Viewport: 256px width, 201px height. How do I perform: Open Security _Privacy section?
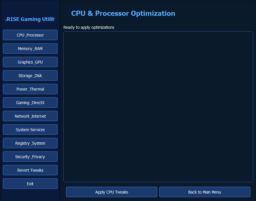click(x=30, y=157)
